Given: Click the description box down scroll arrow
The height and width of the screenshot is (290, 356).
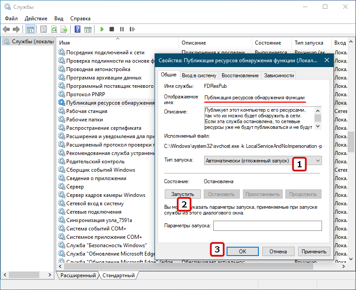Looking at the screenshot, I should click(x=318, y=126).
